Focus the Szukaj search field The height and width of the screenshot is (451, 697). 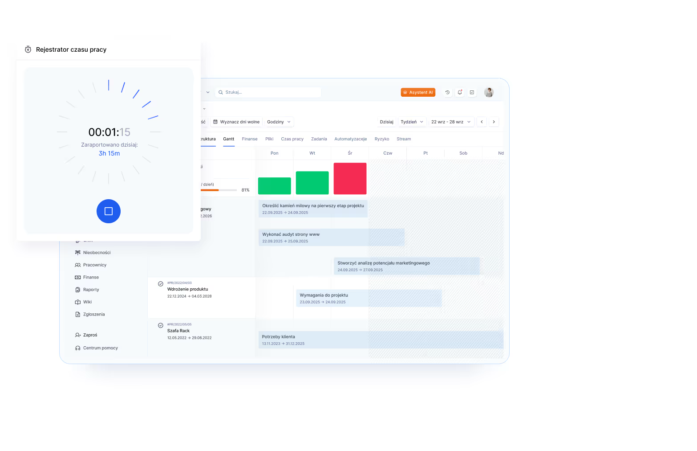point(268,92)
